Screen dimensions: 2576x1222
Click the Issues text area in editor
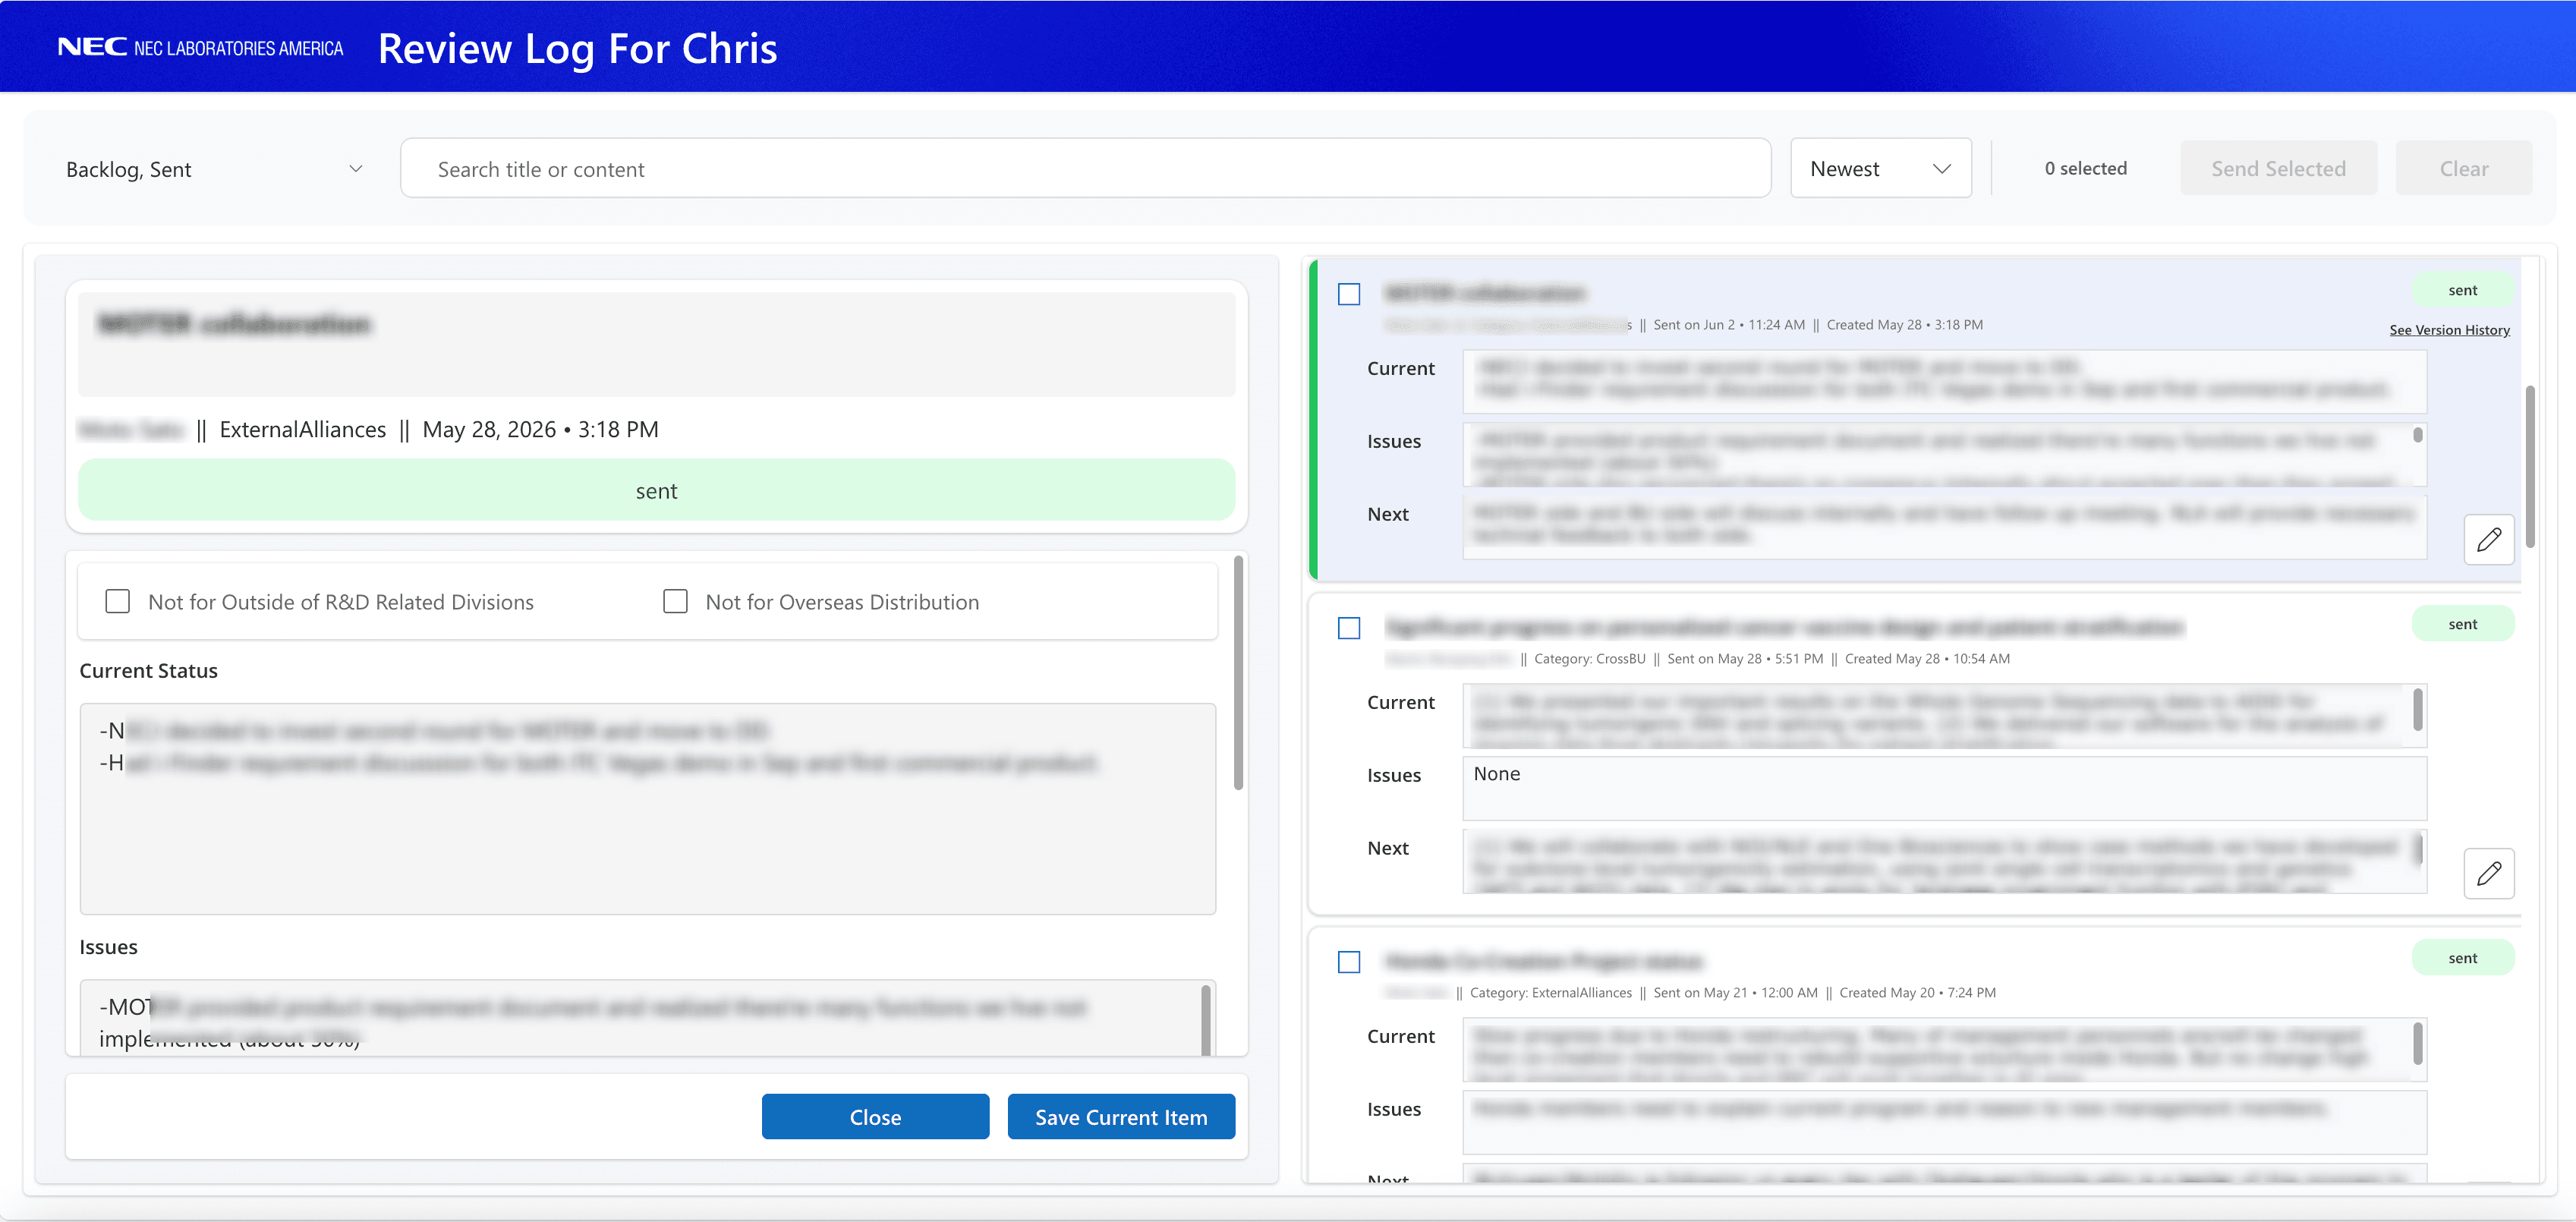[647, 1017]
